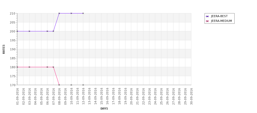Click JEERA-MEDIUM data point on 07-09-2016
The width and height of the screenshot is (257, 113).
(x=53, y=67)
